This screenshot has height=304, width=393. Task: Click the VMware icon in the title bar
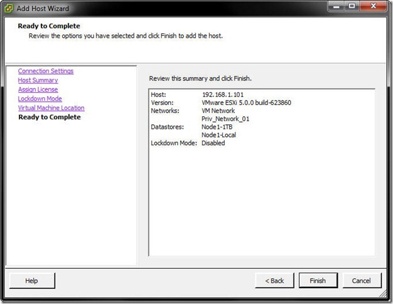click(x=9, y=8)
